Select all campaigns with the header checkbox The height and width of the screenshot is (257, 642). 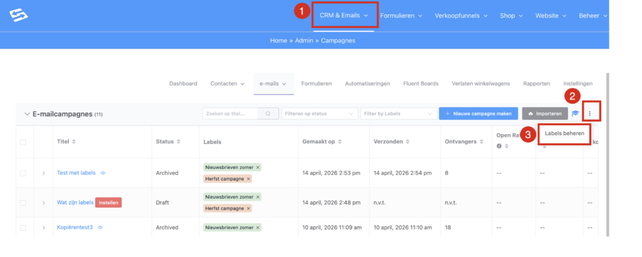(x=23, y=142)
